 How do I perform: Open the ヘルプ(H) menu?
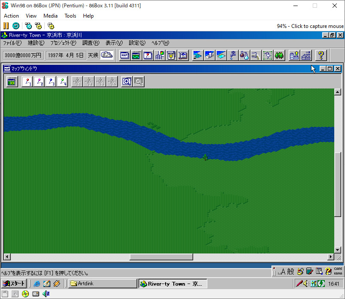coord(160,43)
